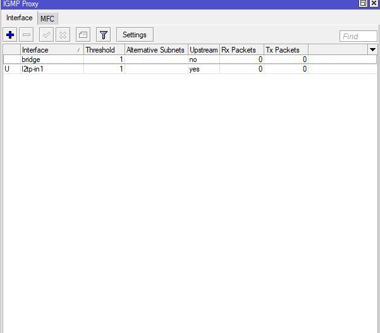Open the filter funnel icon
Viewport: 380px width, 333px height.
tap(104, 35)
